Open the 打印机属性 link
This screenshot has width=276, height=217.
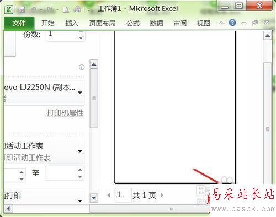click(x=65, y=113)
